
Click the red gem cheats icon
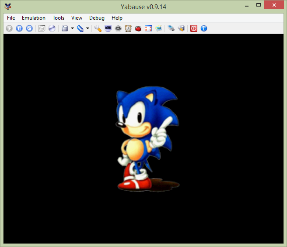(138, 28)
